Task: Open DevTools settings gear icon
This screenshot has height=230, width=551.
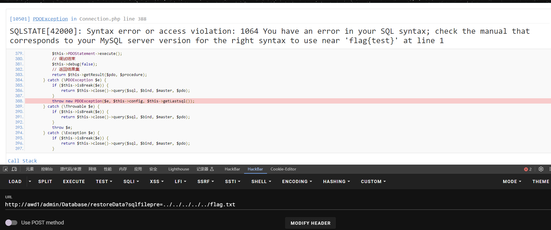Action: point(541,169)
